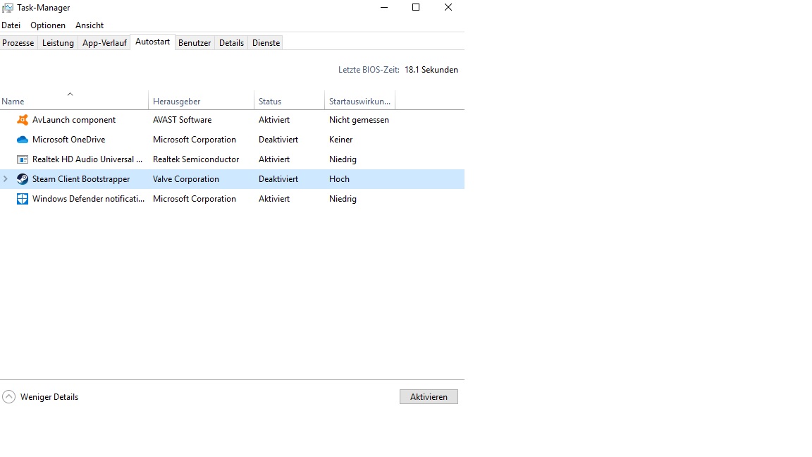This screenshot has width=812, height=457.
Task: Click the Realtek Semiconductor publisher cell
Action: [x=196, y=159]
